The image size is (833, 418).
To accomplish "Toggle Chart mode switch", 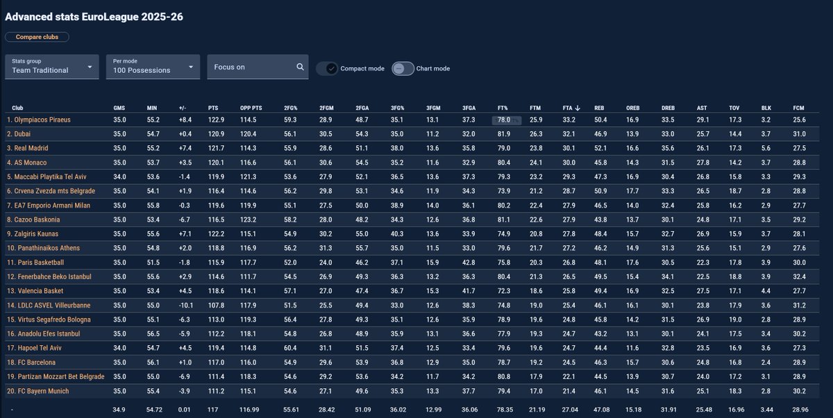I will tap(403, 68).
